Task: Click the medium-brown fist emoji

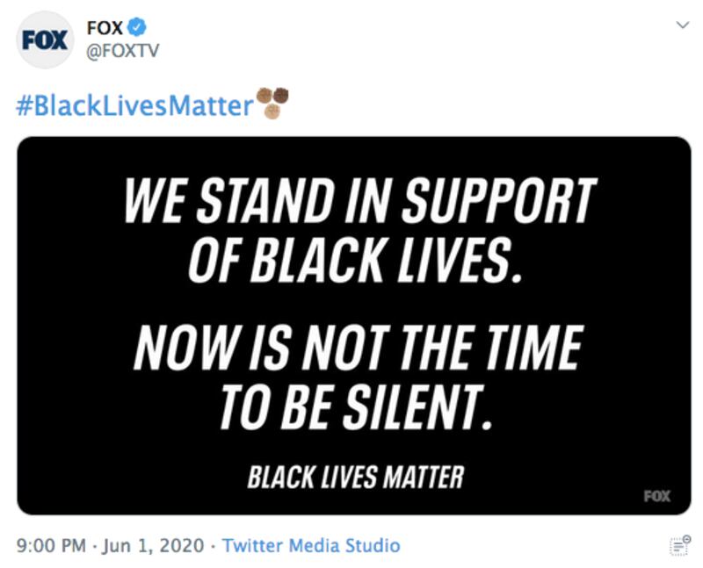Action: [x=265, y=96]
